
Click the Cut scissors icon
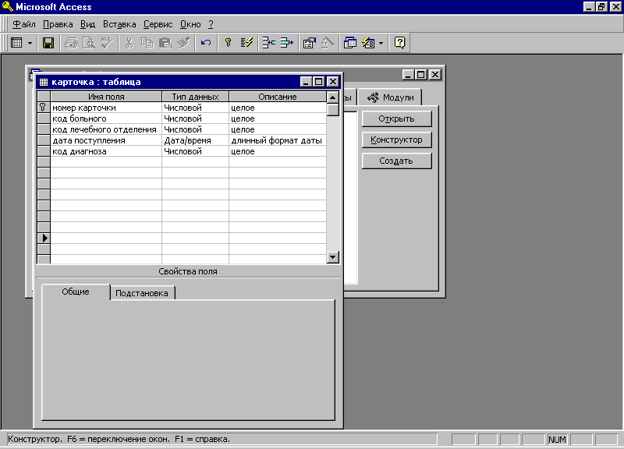(129, 43)
